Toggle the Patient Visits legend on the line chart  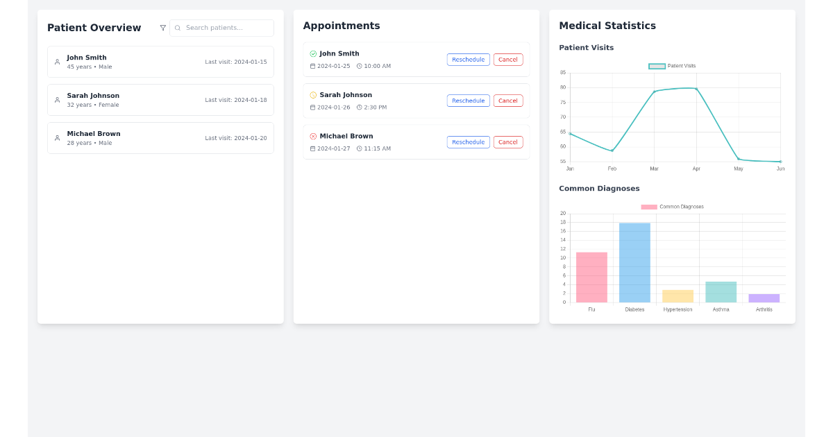[x=668, y=66]
